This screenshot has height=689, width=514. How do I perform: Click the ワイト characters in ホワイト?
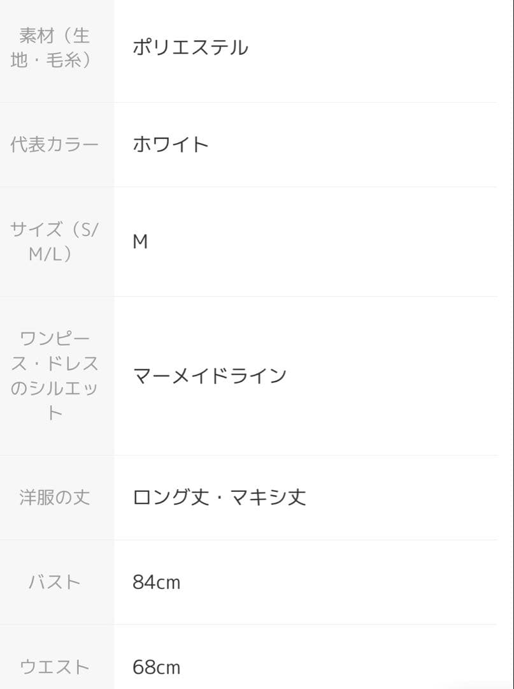click(180, 145)
